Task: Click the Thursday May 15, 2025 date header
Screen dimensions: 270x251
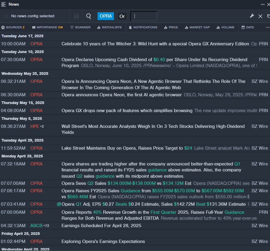Action: pyautogui.click(x=23, y=103)
